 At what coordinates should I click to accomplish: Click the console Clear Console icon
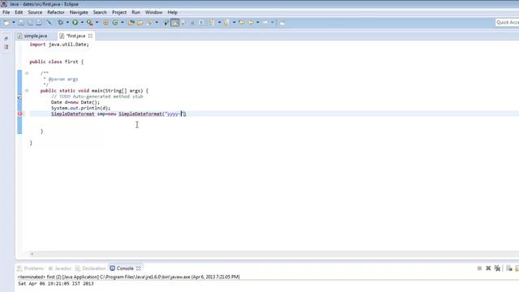coord(509,268)
